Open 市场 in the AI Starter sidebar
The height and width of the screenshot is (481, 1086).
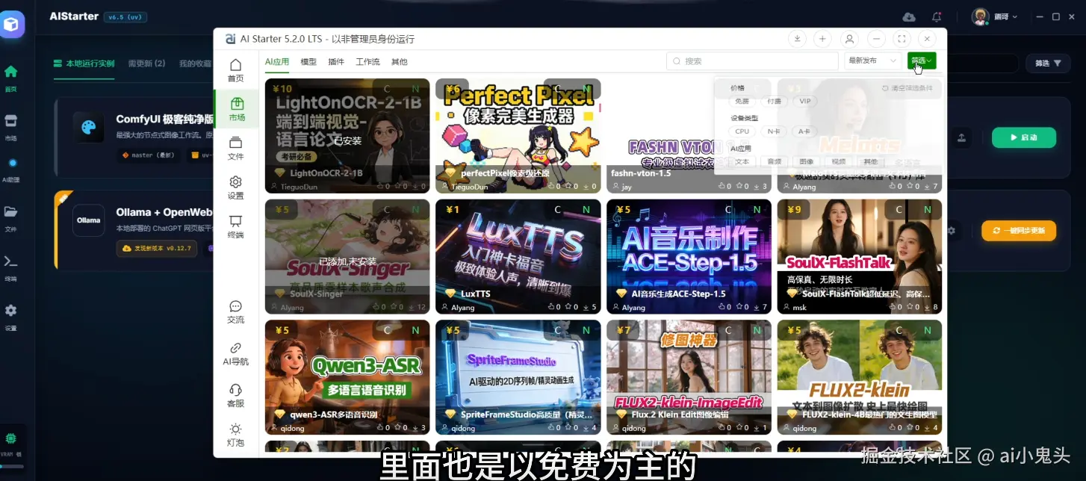tap(236, 109)
